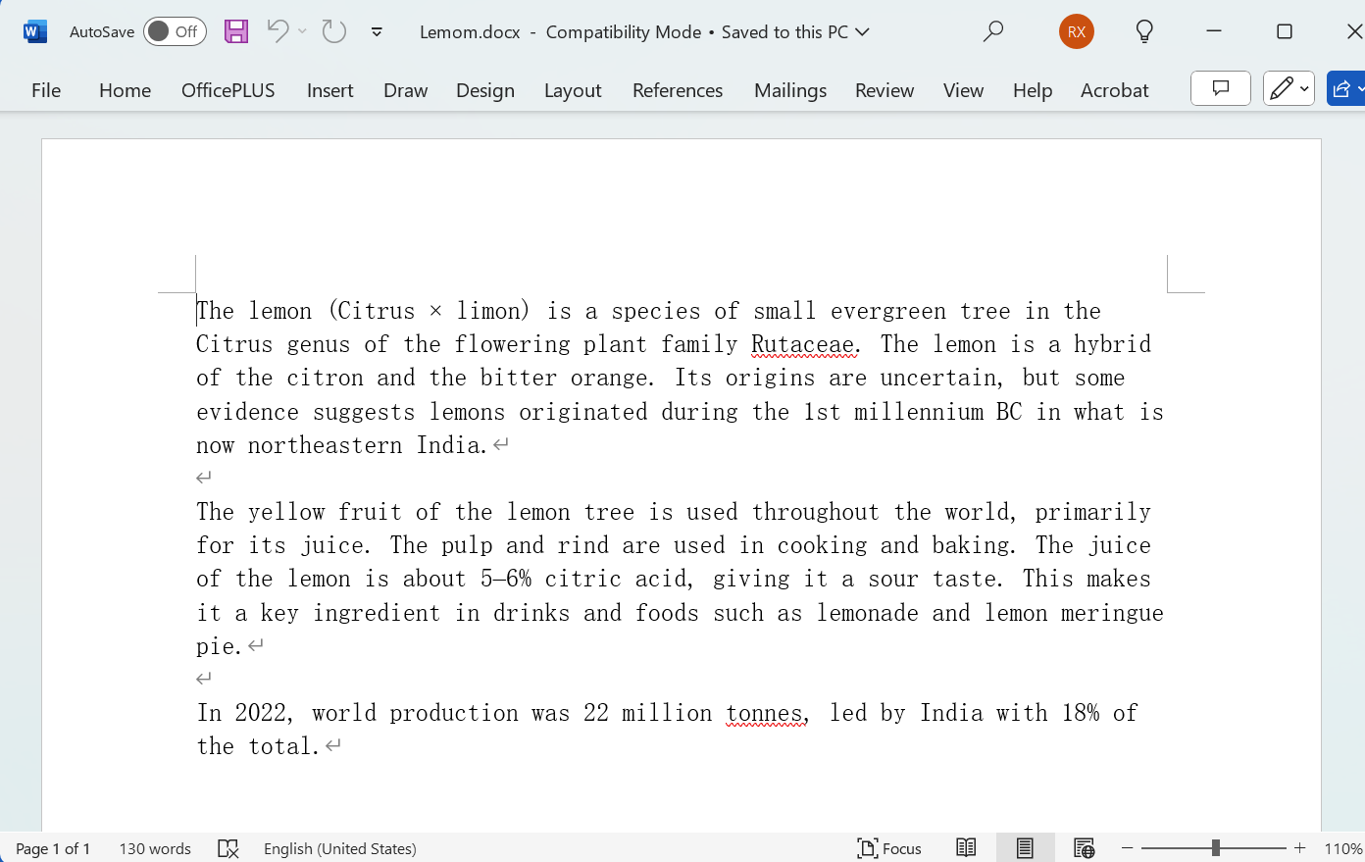Switch to the References tab
The height and width of the screenshot is (862, 1365).
click(677, 89)
